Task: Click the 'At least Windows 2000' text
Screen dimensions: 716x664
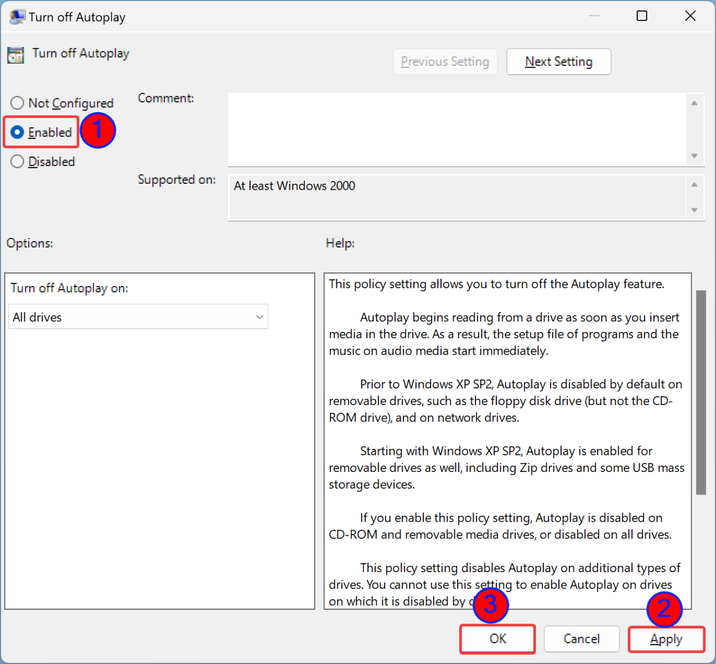Action: (294, 186)
